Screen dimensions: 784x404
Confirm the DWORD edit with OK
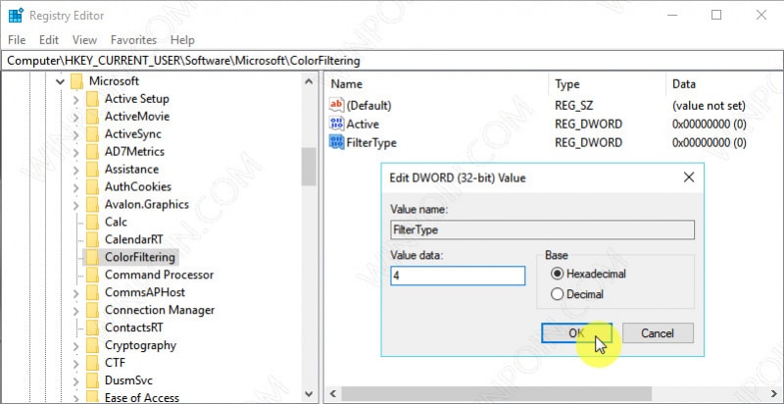point(576,333)
